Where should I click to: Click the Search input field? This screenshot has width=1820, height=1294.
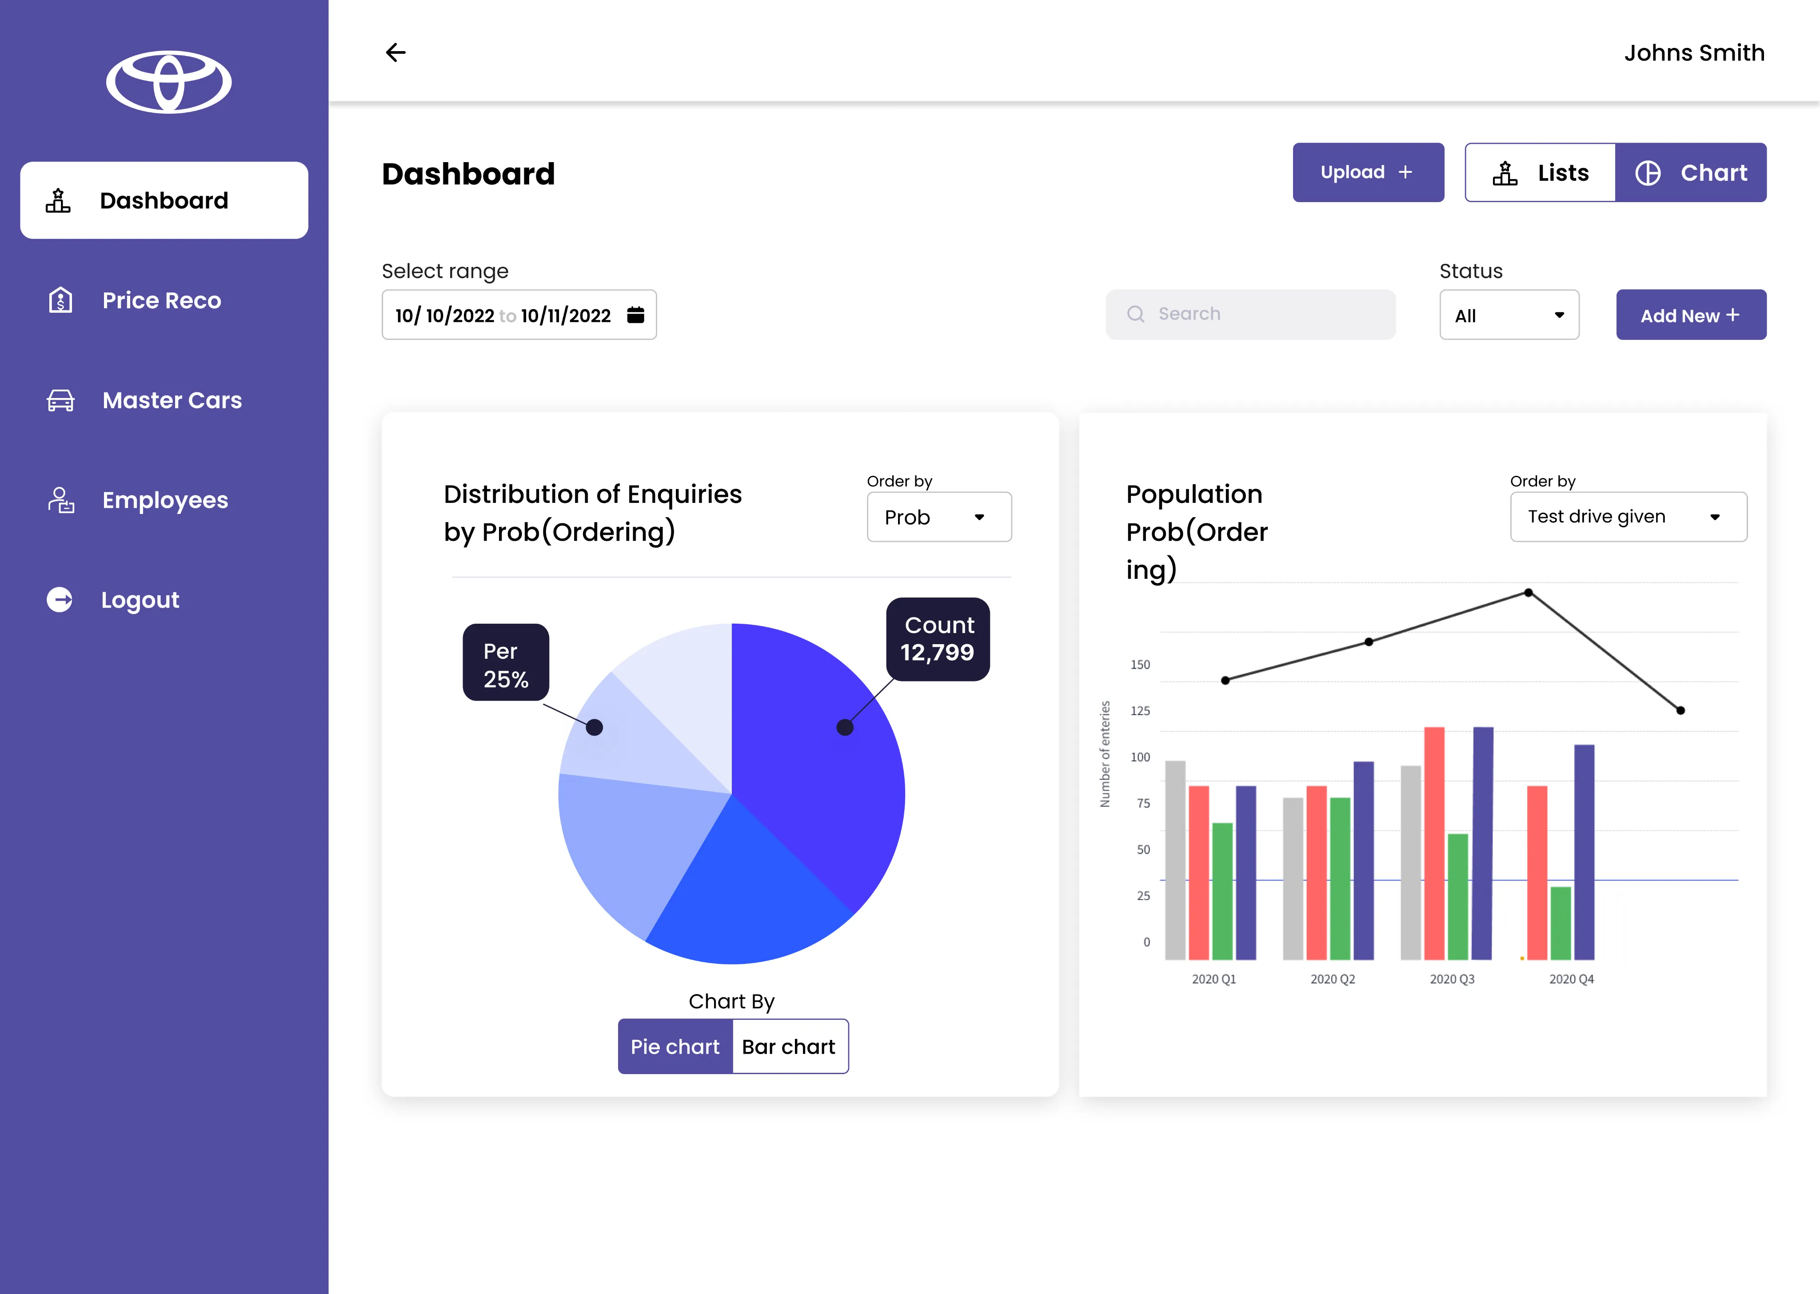(x=1250, y=315)
